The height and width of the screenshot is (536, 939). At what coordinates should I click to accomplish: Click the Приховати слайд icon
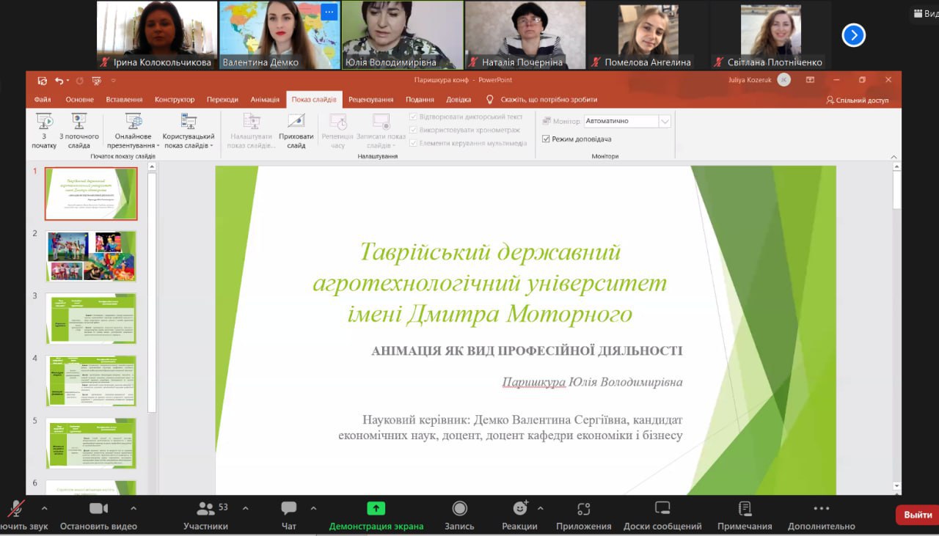point(296,122)
